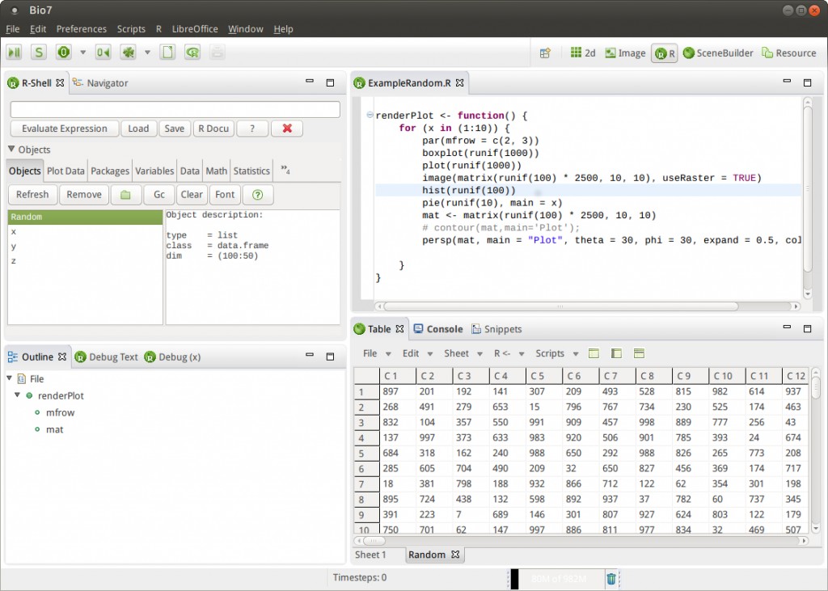Collapse the renderPlot node in Outline
The height and width of the screenshot is (591, 828).
18,395
